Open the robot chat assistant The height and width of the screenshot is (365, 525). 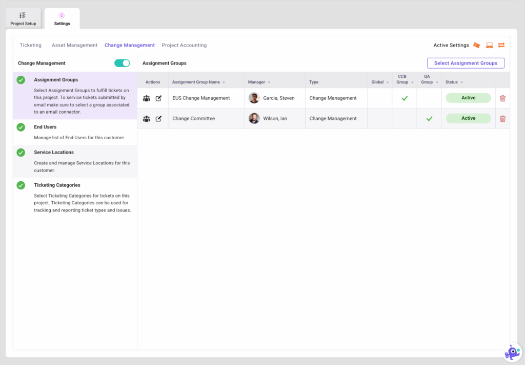(x=512, y=352)
